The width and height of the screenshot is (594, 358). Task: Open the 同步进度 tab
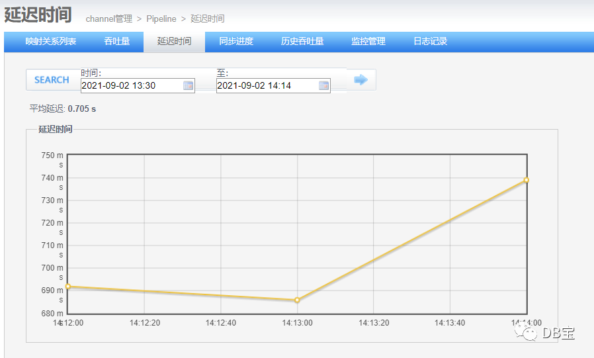click(x=236, y=41)
